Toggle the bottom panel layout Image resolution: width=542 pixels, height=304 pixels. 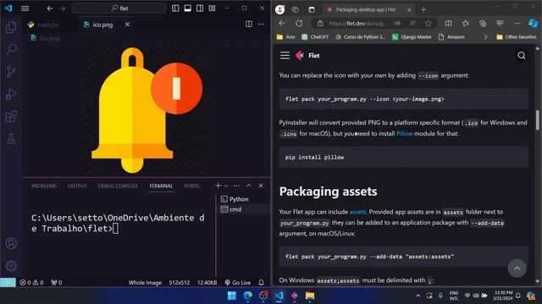pos(188,8)
